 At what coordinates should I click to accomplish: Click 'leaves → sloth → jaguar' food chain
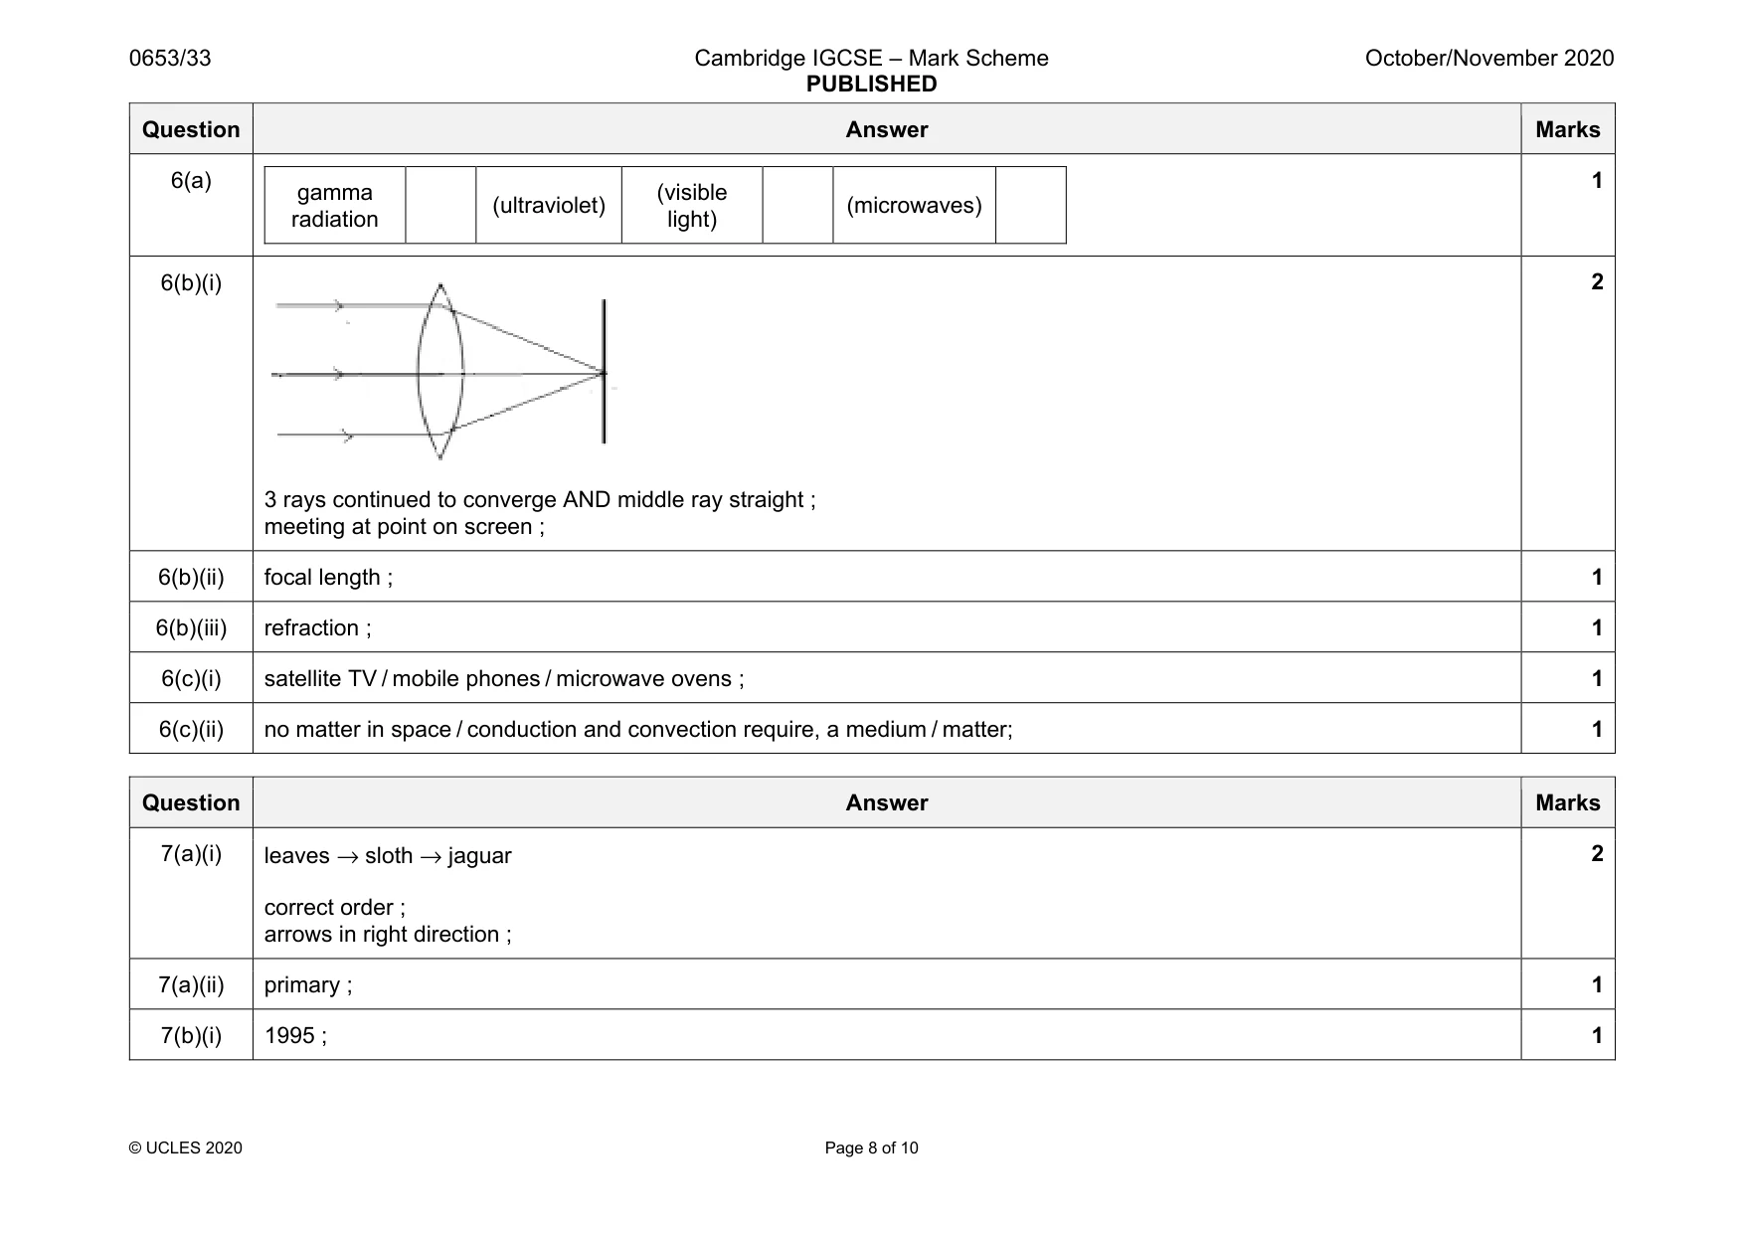388,855
